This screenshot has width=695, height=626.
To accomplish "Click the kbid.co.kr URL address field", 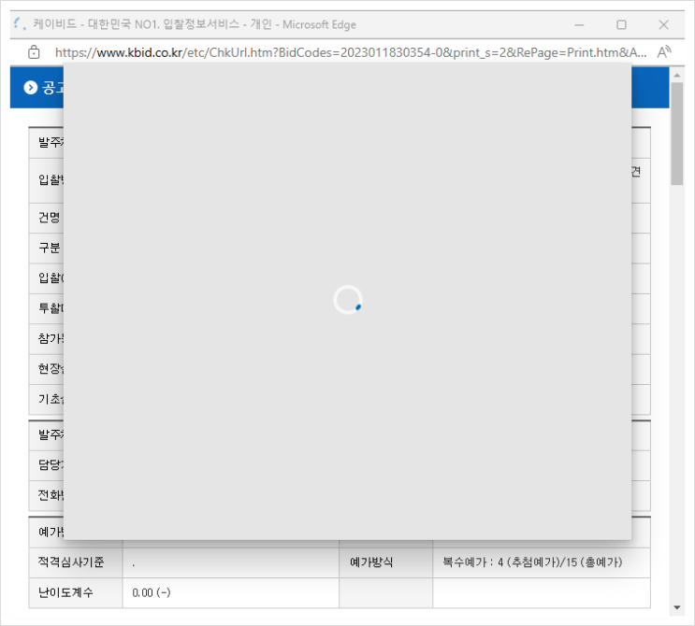I will coord(351,52).
